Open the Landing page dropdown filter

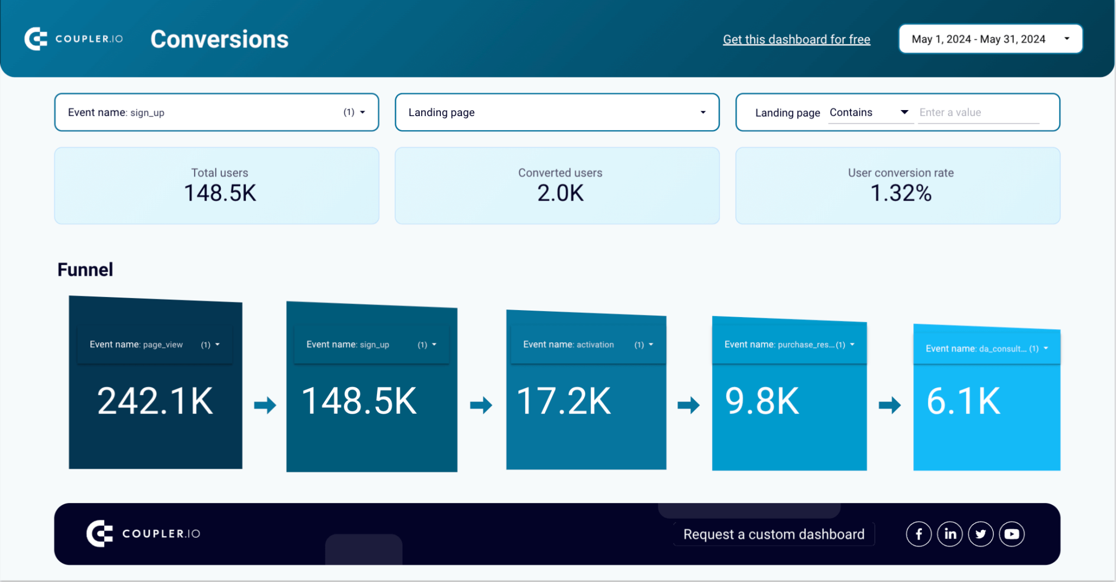[x=557, y=112]
